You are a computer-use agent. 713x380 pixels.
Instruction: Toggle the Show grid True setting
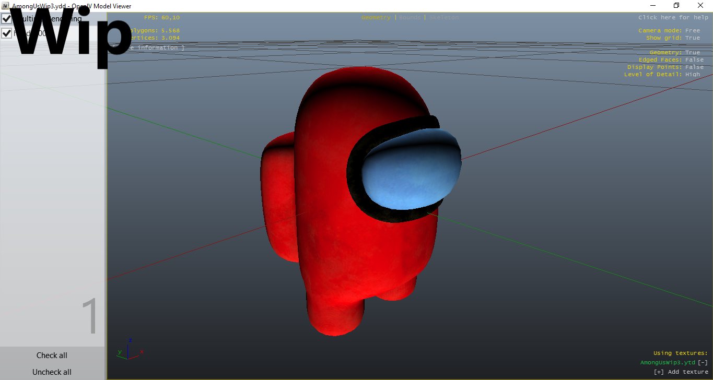pyautogui.click(x=693, y=38)
